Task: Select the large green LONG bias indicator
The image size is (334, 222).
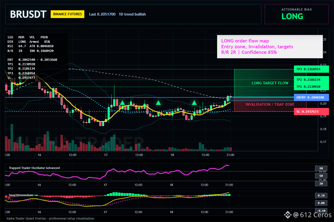Action: 292,16
